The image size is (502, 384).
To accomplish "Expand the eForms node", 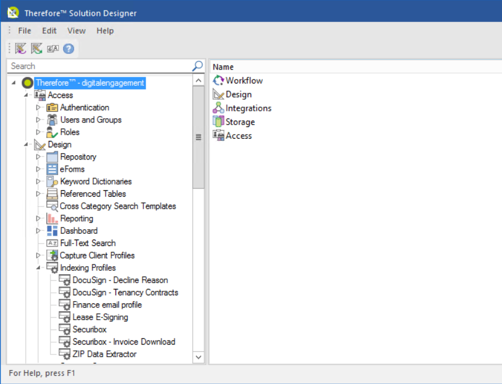I will [38, 169].
